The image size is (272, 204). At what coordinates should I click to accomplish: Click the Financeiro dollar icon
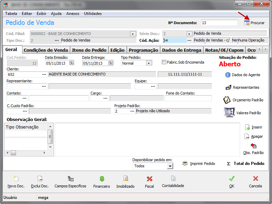[102, 179]
